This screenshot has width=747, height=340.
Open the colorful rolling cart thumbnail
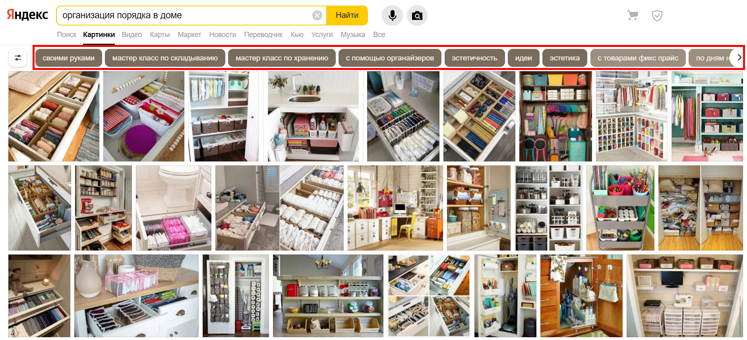pyautogui.click(x=620, y=208)
